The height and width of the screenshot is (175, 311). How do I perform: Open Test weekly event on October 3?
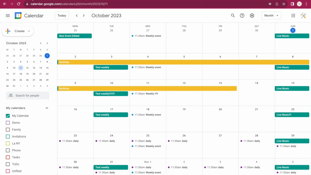tap(111, 67)
